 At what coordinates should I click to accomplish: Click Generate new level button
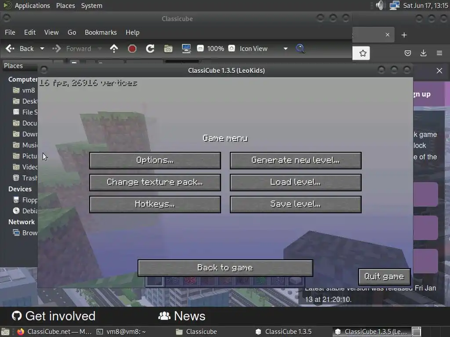tap(296, 160)
